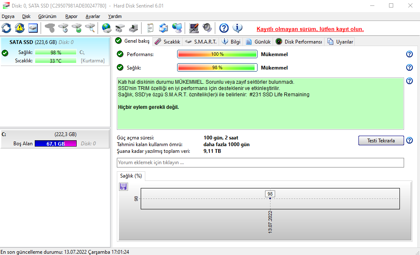Switch to the Uyarılar tab
The width and height of the screenshot is (420, 255).
[x=340, y=42]
